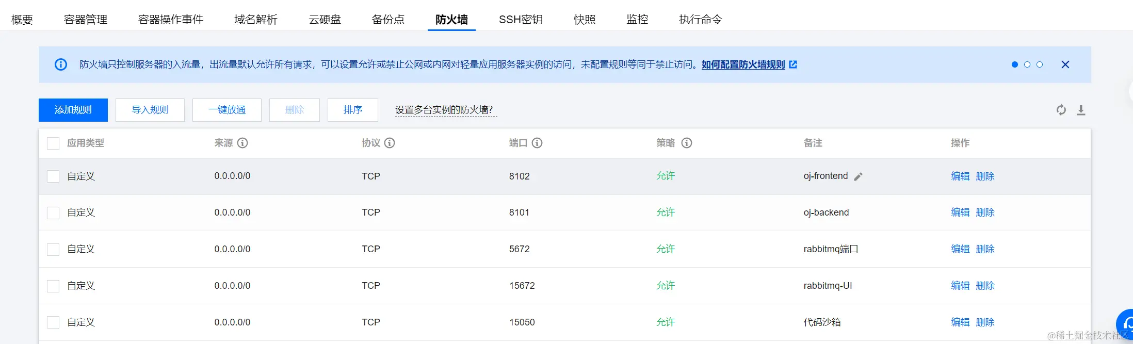Open 设置多台实例的防火墙? link
Screen dimensions: 1133x344
446,110
